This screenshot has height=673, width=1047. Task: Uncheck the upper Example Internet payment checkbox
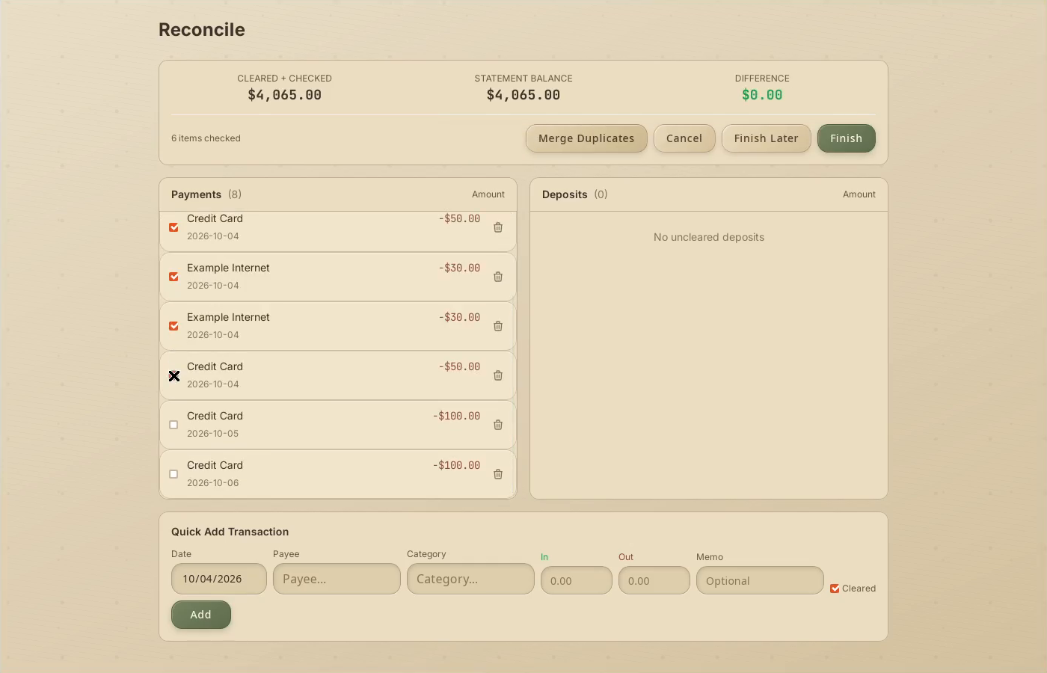(x=174, y=277)
